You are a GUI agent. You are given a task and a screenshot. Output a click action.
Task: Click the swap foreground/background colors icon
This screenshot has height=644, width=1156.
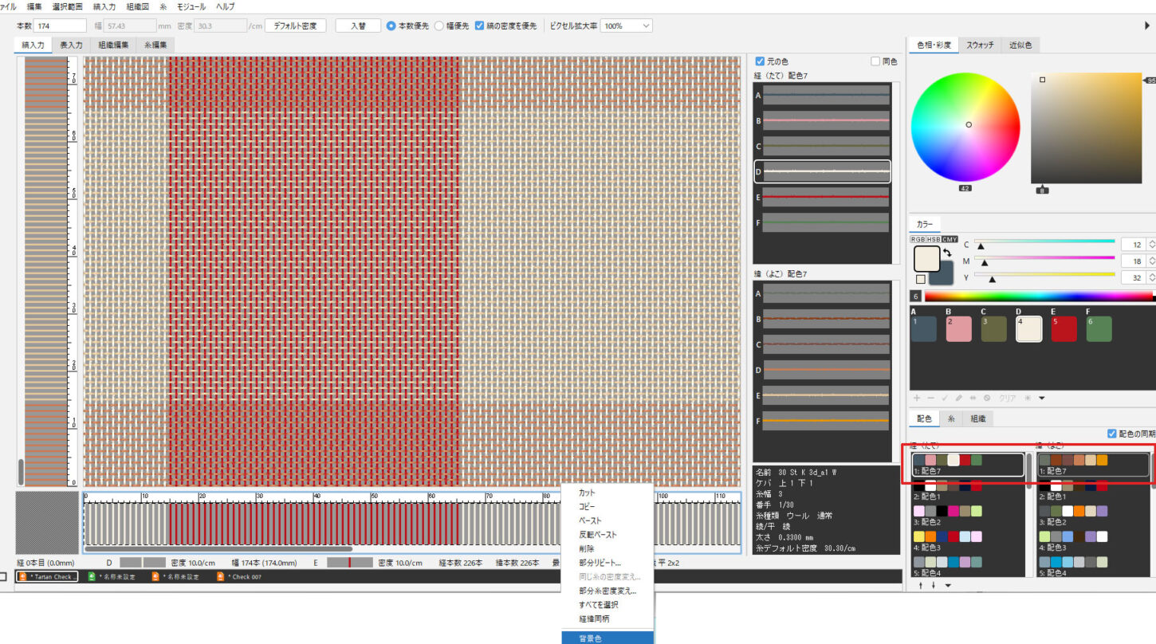947,253
